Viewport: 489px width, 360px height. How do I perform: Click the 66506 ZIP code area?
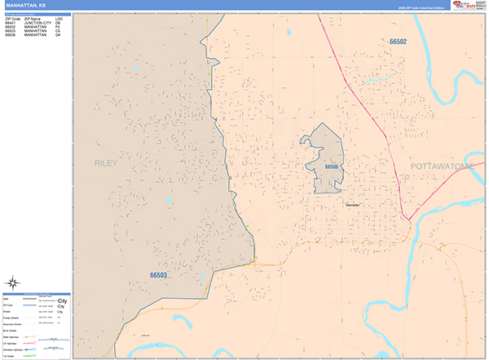click(327, 159)
